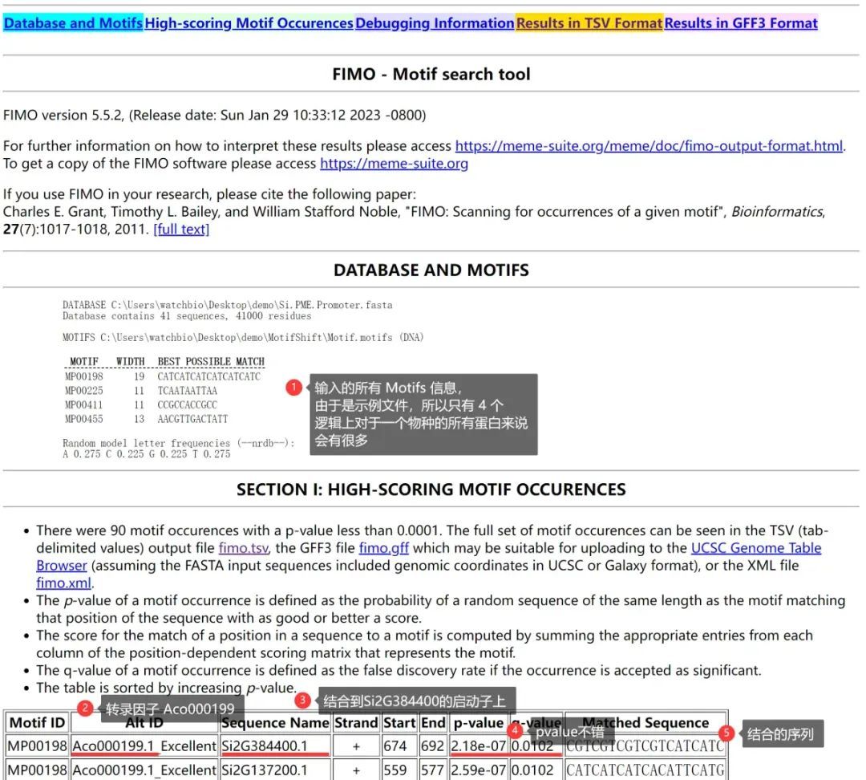Visit the https://meme-suite.org link
This screenshot has width=866, height=780.
pyautogui.click(x=394, y=164)
